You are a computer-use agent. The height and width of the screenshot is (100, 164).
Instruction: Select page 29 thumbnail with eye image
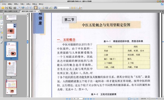point(11,31)
